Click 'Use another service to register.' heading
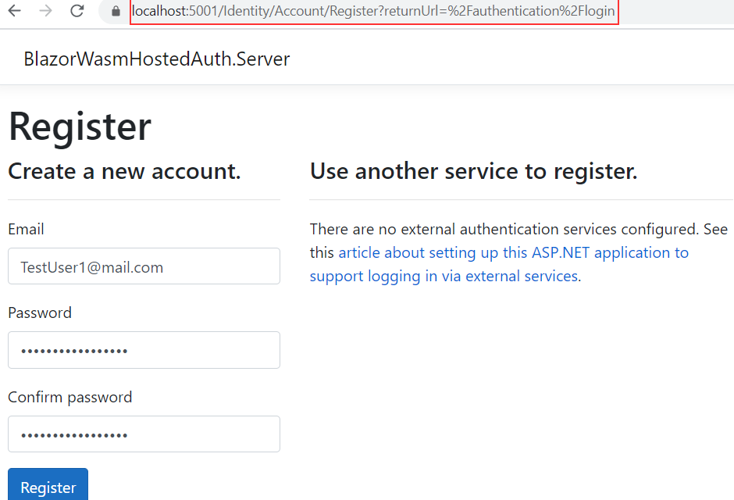The image size is (734, 500). 473,171
